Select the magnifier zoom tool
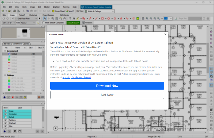 [53, 18]
